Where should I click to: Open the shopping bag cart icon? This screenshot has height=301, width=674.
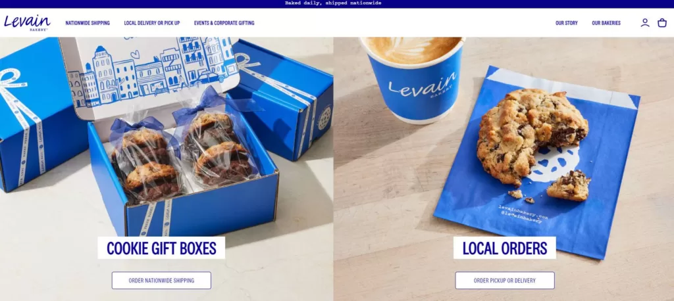coord(662,23)
